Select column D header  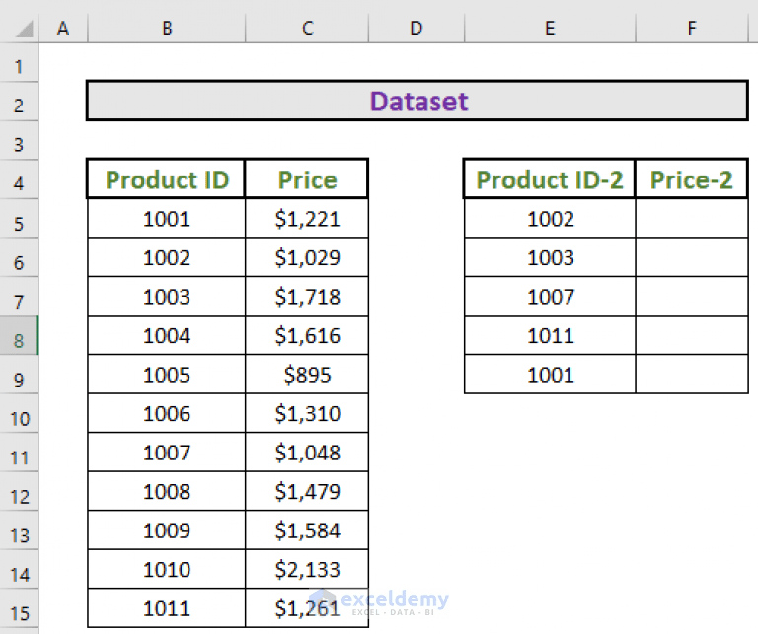(x=417, y=28)
